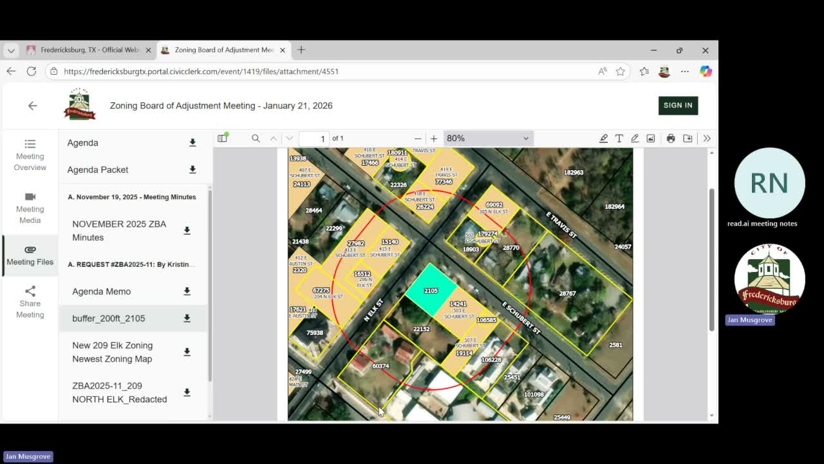Download the Agenda Packet file
Viewport: 824px width, 464px height.
pos(192,169)
